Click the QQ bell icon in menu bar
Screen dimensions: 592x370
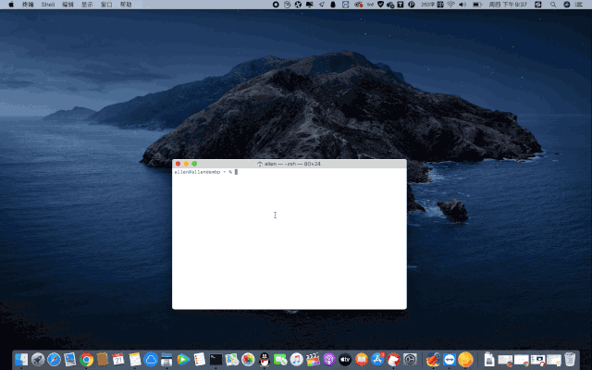coord(333,5)
